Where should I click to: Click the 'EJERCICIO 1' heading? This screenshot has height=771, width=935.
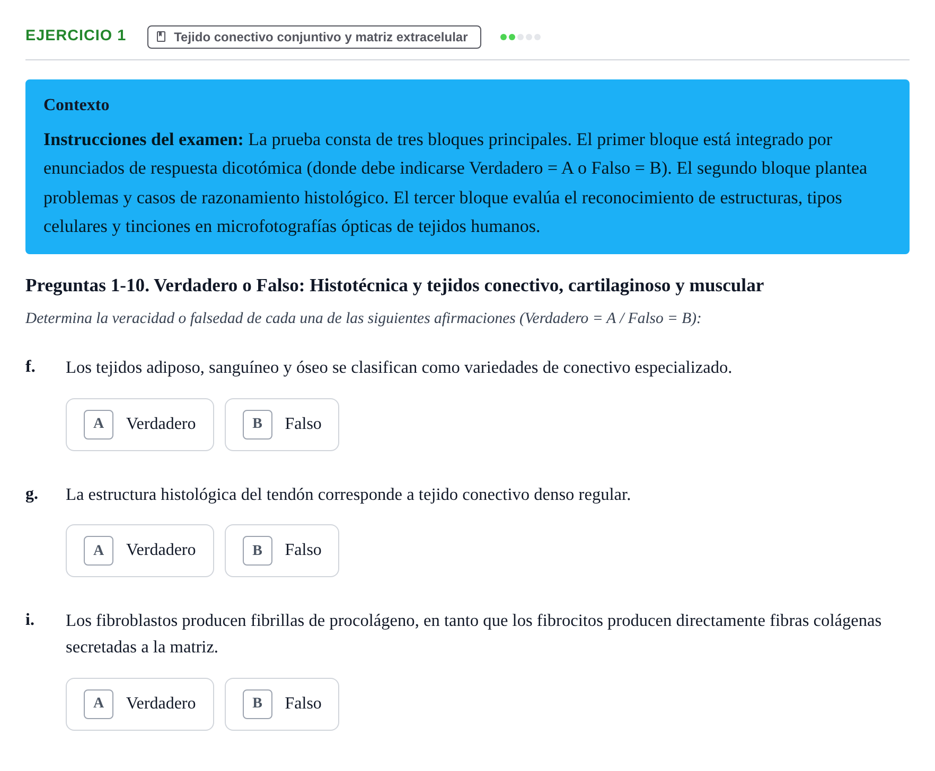[76, 35]
